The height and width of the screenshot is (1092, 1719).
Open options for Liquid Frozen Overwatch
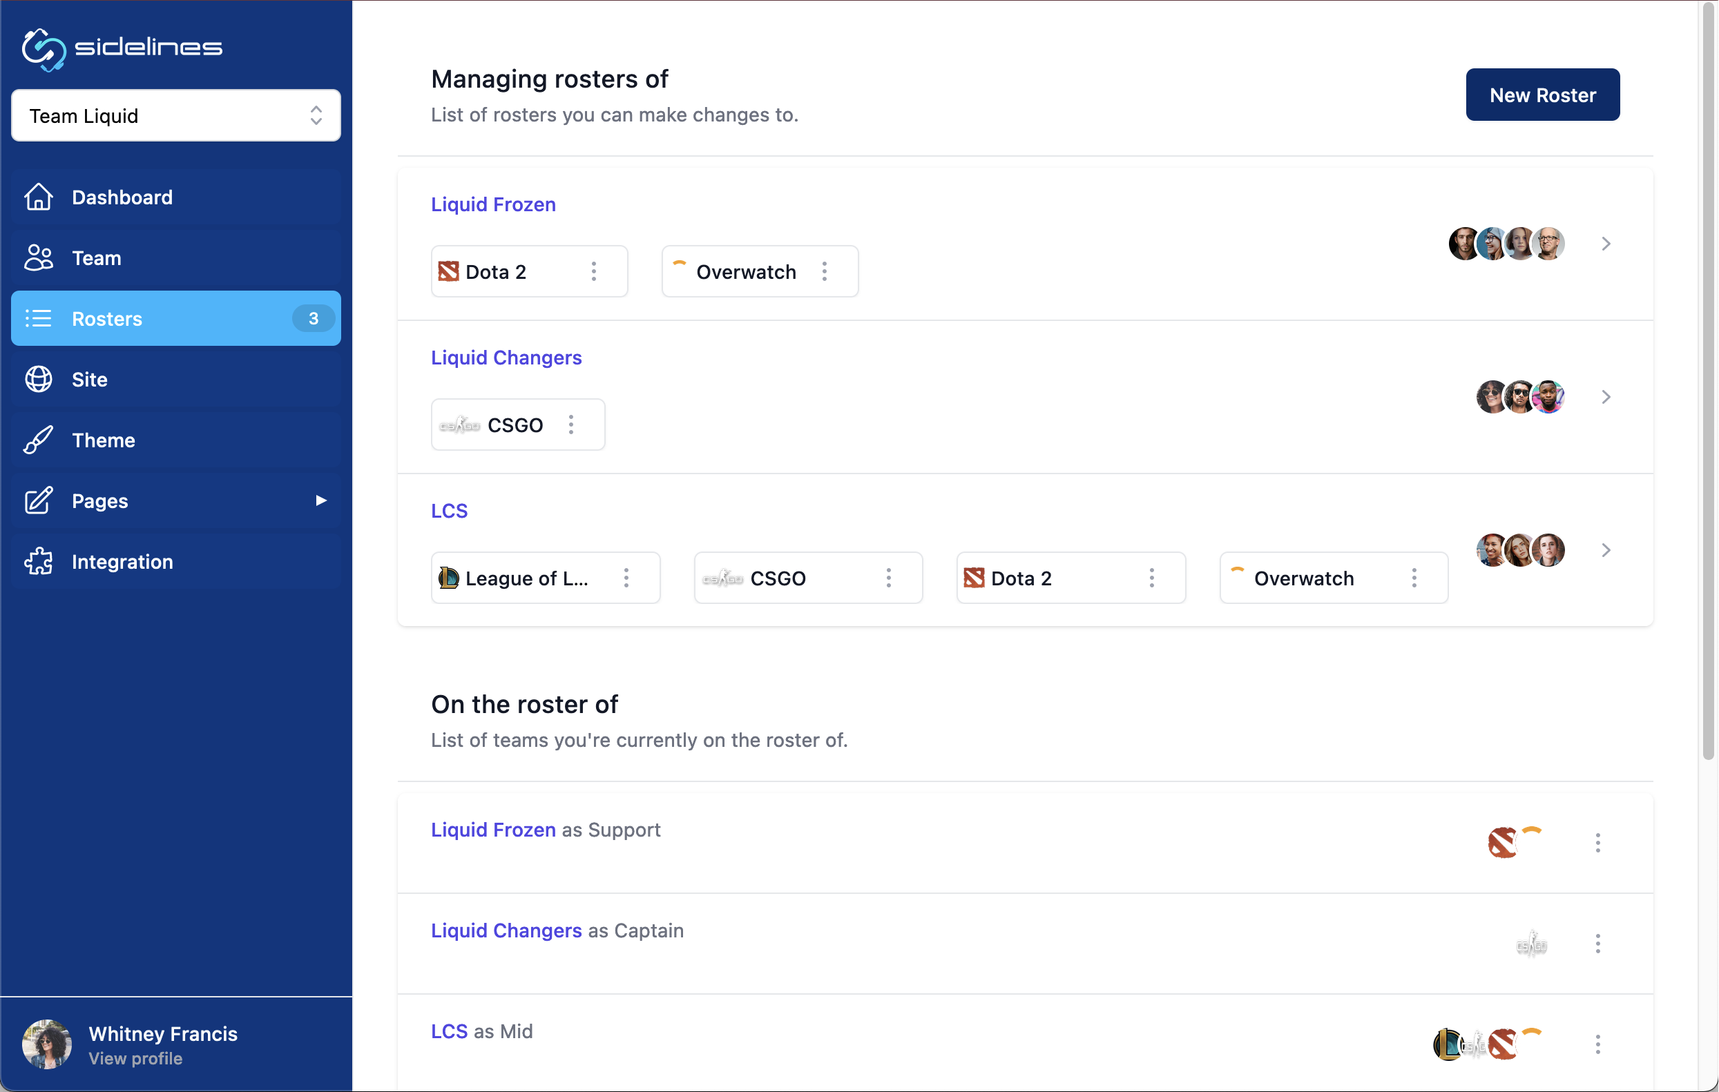(825, 272)
